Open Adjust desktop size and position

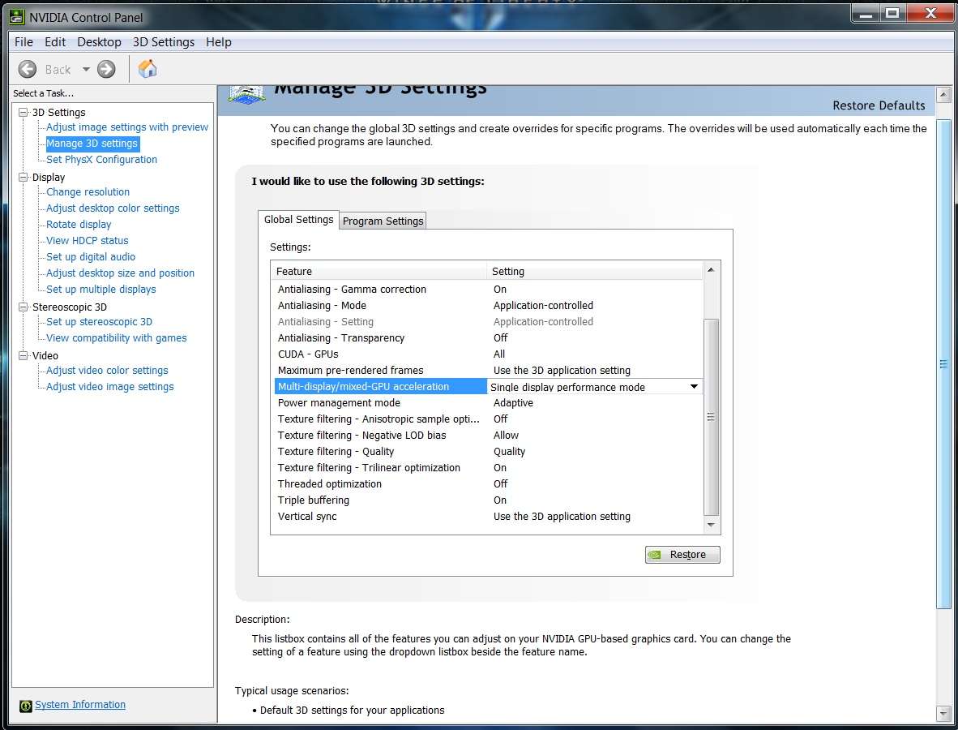pyautogui.click(x=121, y=273)
